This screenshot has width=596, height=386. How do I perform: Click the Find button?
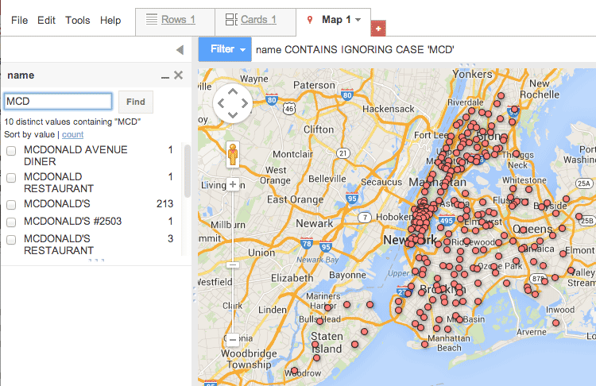pos(136,102)
